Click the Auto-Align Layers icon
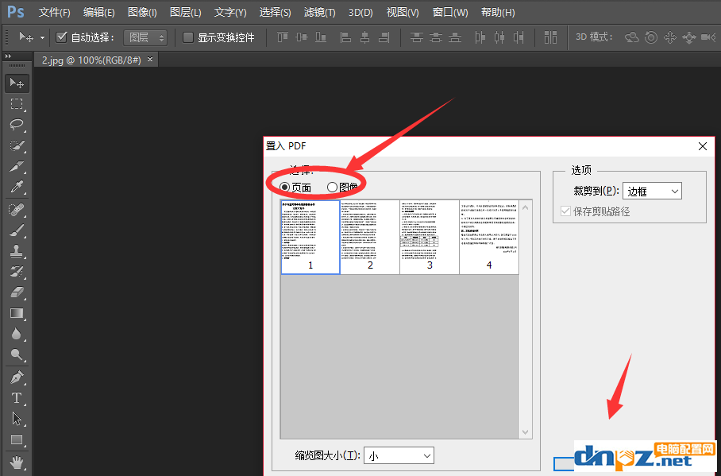This screenshot has height=476, width=721. 550,37
